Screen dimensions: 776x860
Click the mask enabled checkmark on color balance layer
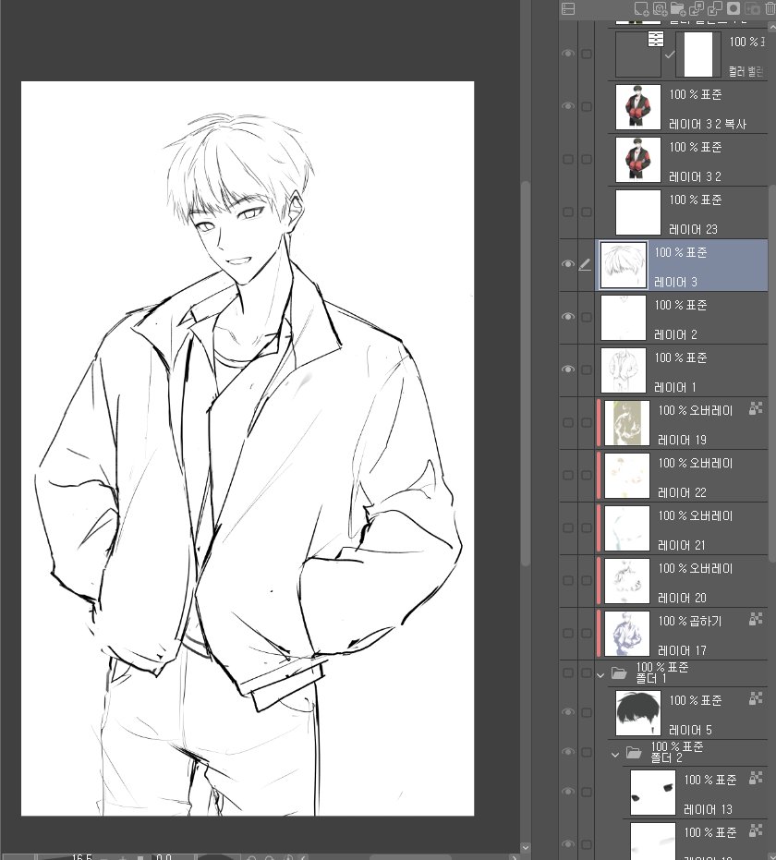pyautogui.click(x=670, y=55)
